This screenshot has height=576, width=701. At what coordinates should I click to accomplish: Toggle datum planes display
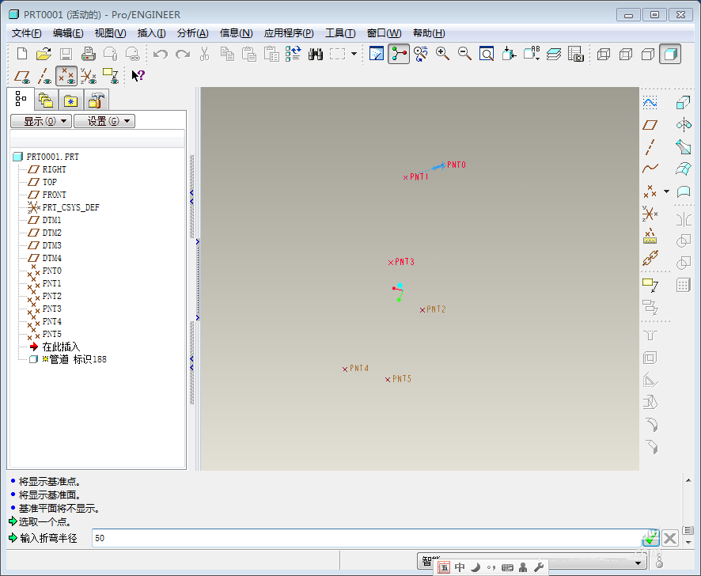(x=22, y=76)
